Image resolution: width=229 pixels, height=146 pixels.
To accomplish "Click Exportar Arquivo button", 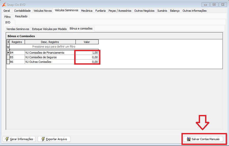I will pyautogui.click(x=54, y=139).
